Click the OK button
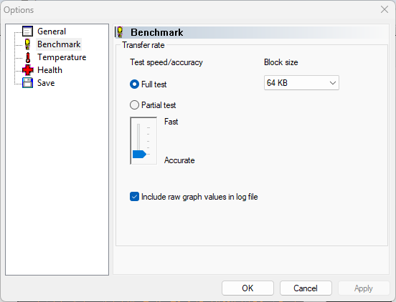396x302 pixels. tap(247, 288)
